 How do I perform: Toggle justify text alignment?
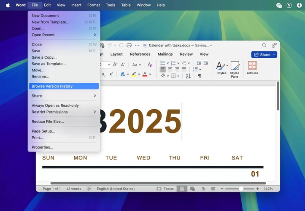[x=184, y=69]
